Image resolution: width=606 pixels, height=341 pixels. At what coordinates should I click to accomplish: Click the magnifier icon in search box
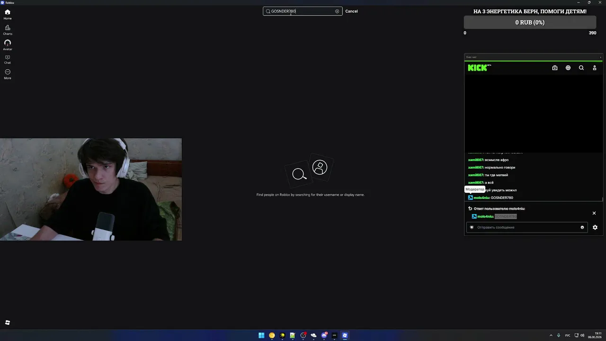268,11
